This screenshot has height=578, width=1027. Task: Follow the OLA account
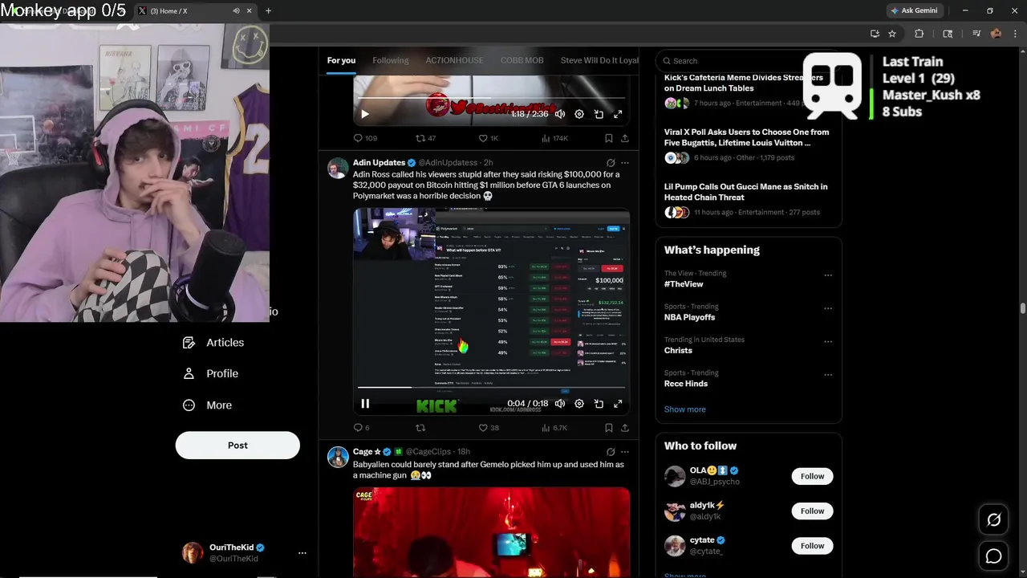812,476
